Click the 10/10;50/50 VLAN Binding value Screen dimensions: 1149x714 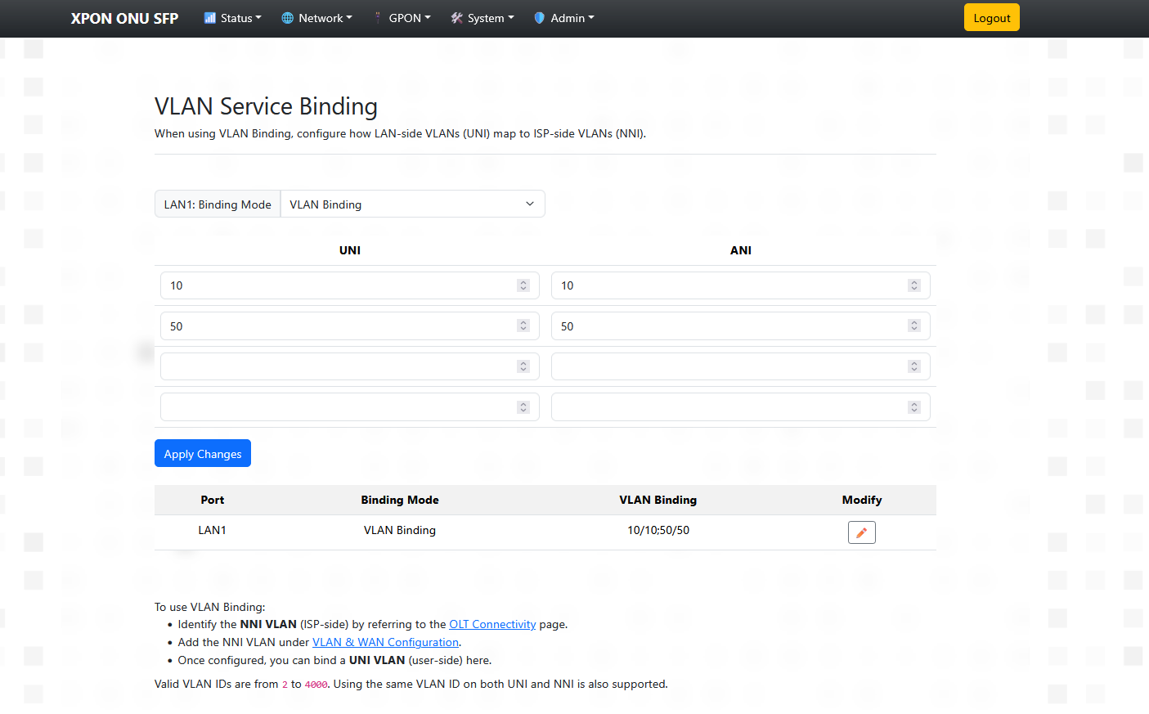(658, 530)
